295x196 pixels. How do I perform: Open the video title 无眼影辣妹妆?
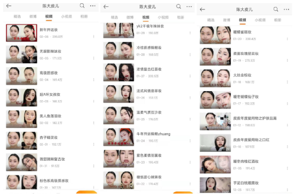click(x=51, y=51)
